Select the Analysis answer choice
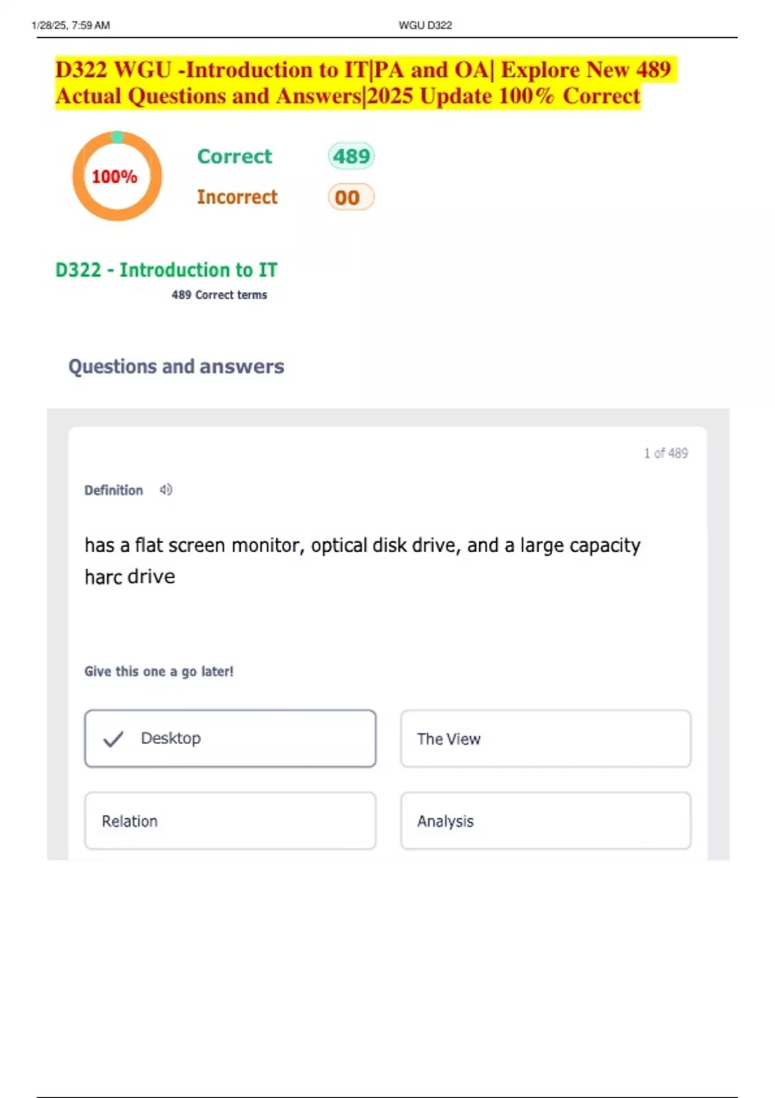Viewport: 775px width, 1098px height. 545,821
